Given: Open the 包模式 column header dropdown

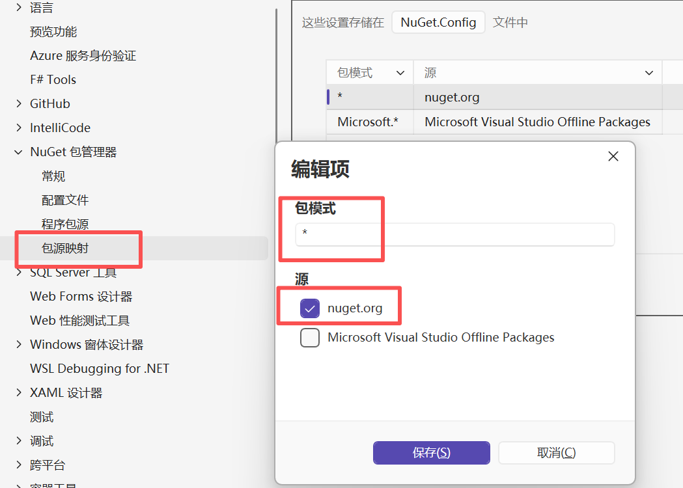Looking at the screenshot, I should tap(400, 73).
